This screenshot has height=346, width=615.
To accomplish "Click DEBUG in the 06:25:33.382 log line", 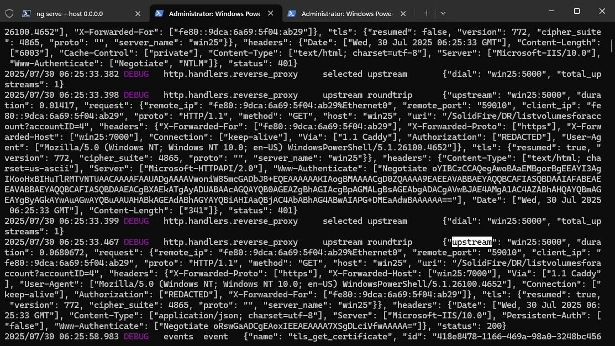I will 136,74.
